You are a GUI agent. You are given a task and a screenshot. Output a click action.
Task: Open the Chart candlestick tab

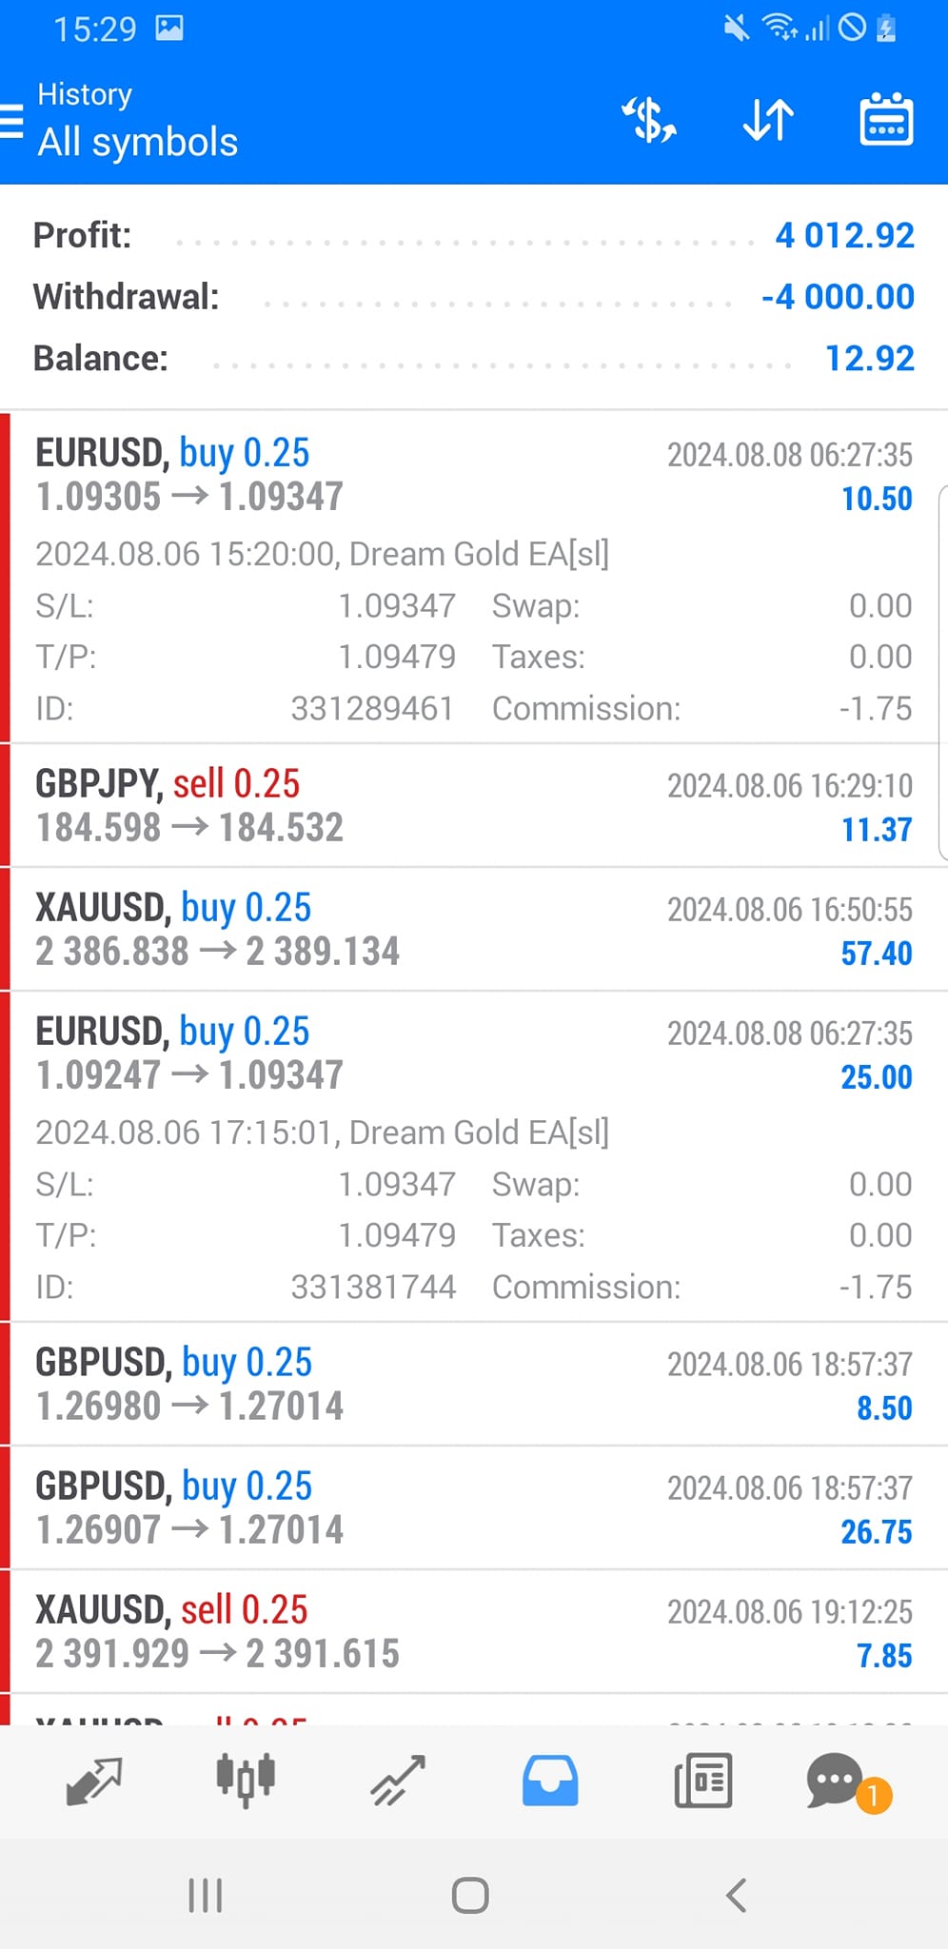click(x=246, y=1781)
